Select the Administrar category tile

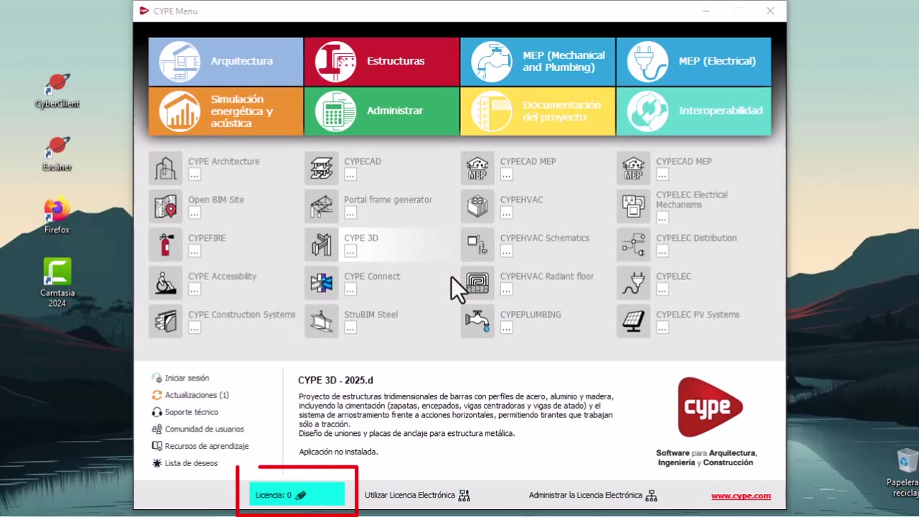[382, 111]
